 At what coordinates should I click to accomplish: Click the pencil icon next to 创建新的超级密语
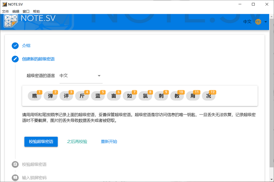coord(15,59)
